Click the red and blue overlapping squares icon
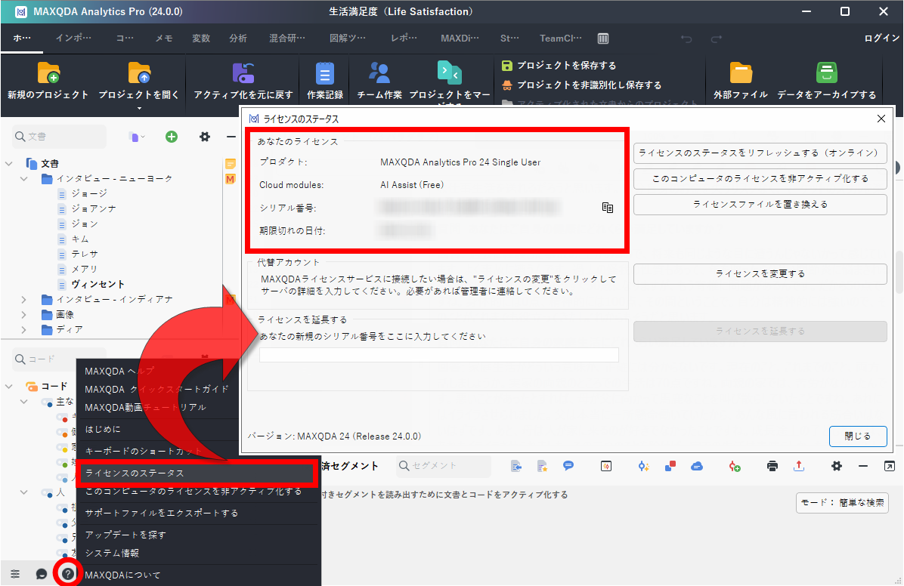The height and width of the screenshot is (586, 904). (x=670, y=466)
